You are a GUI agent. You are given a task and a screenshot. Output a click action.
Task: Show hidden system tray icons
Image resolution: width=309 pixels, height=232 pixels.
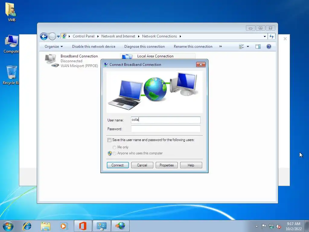256,226
